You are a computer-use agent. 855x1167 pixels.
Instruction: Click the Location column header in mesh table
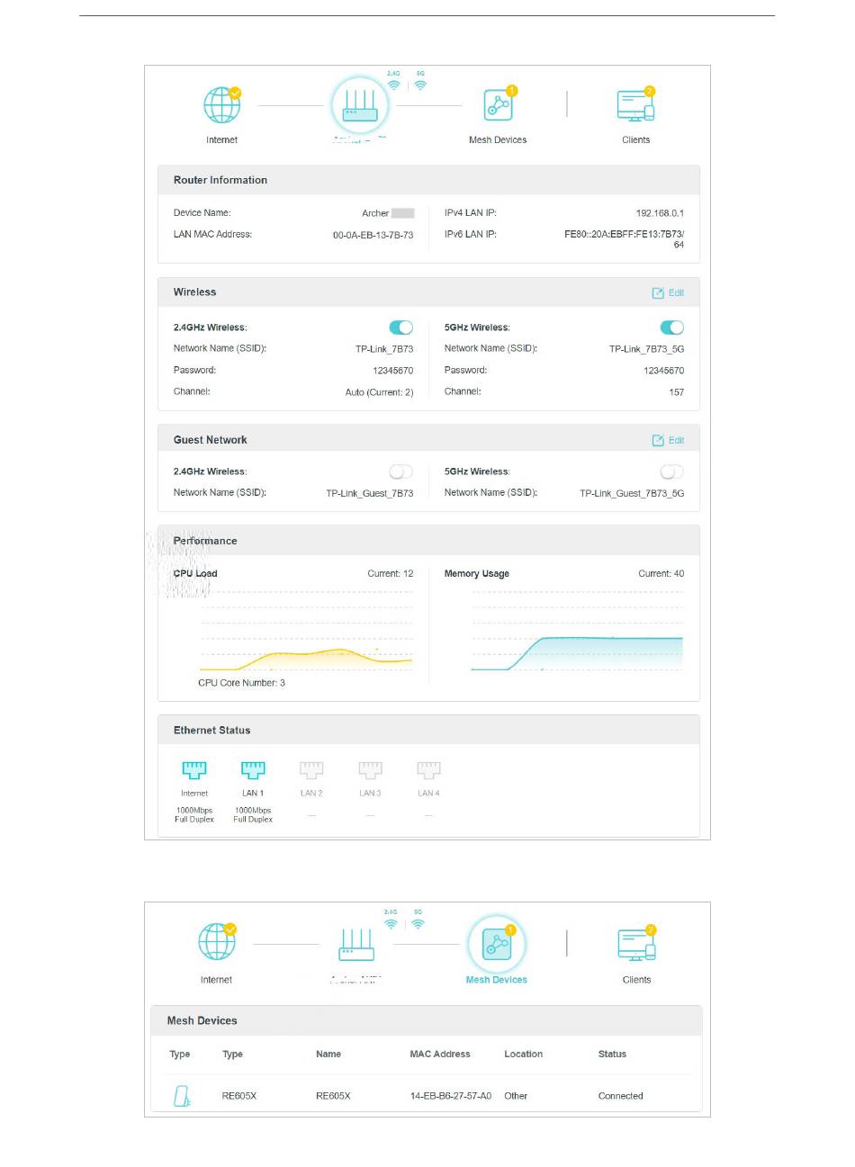point(524,1055)
